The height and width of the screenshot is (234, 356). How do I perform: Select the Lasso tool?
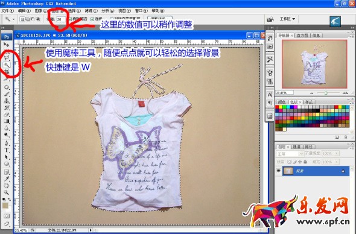7,58
